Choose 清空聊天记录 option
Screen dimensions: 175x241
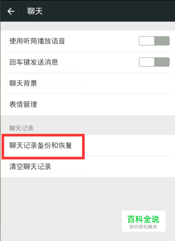88,167
